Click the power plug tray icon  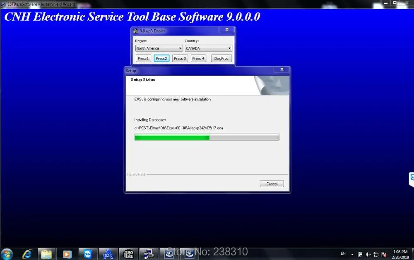click(x=360, y=255)
